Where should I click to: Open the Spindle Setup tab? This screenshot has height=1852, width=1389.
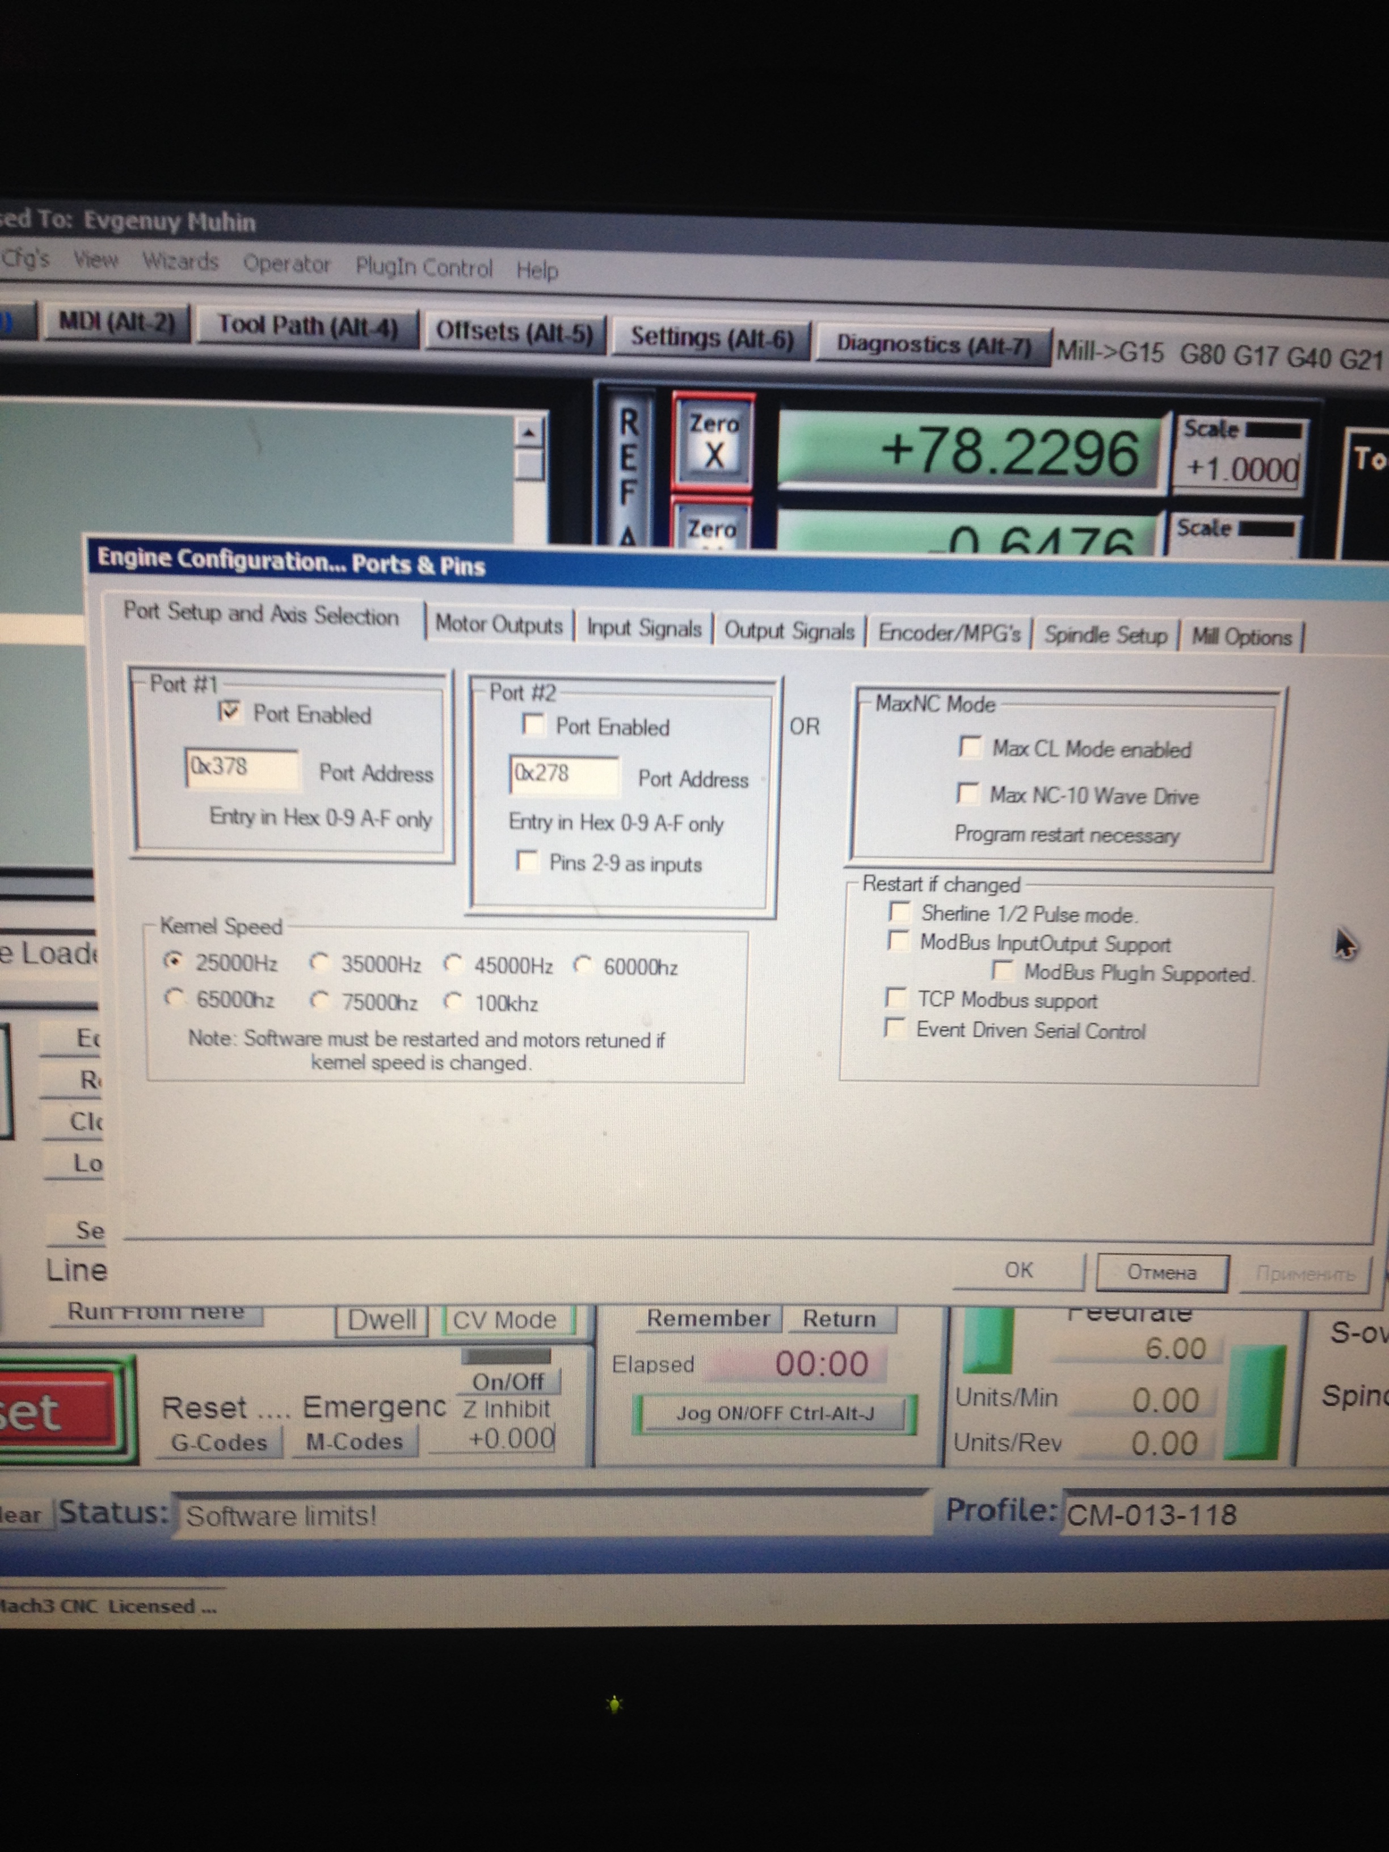1105,635
